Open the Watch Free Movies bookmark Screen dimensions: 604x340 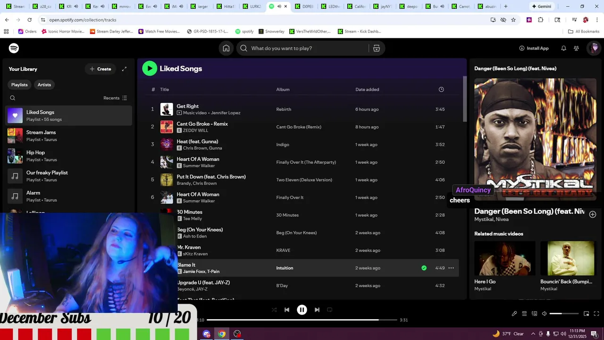159,32
